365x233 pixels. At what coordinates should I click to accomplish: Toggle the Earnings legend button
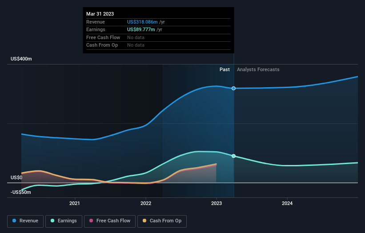pos(64,221)
